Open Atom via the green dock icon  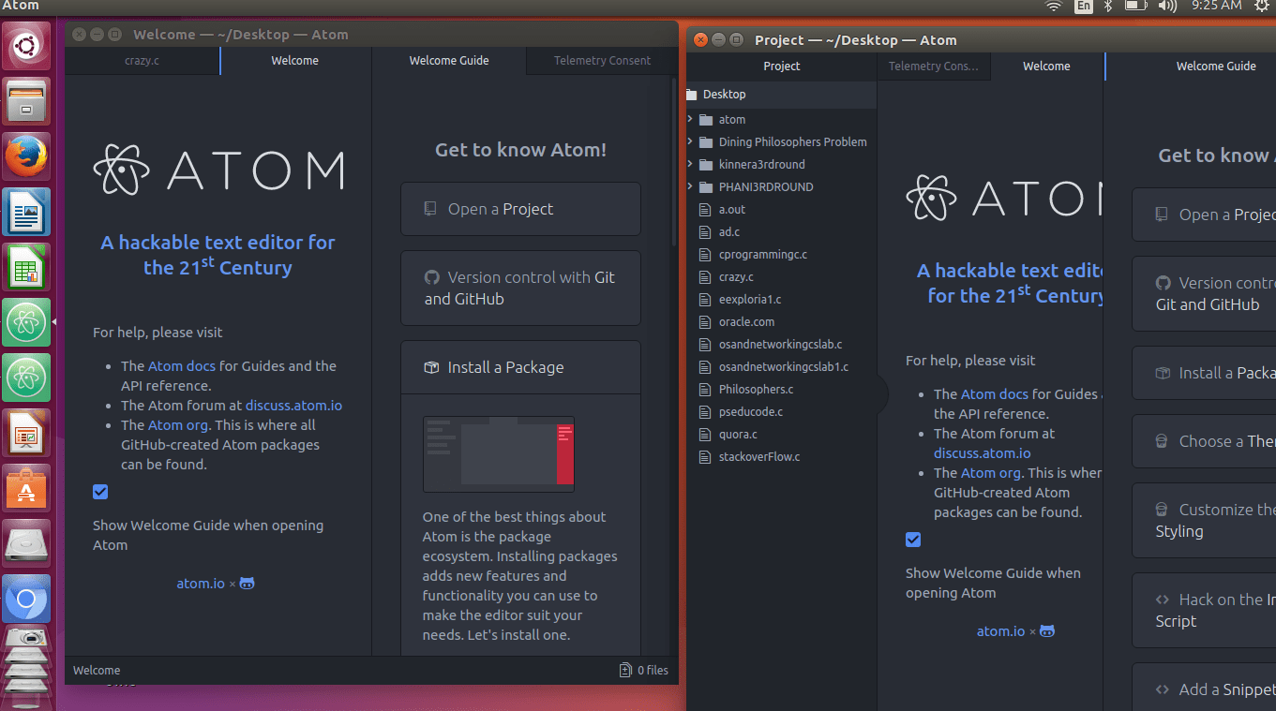tap(25, 322)
